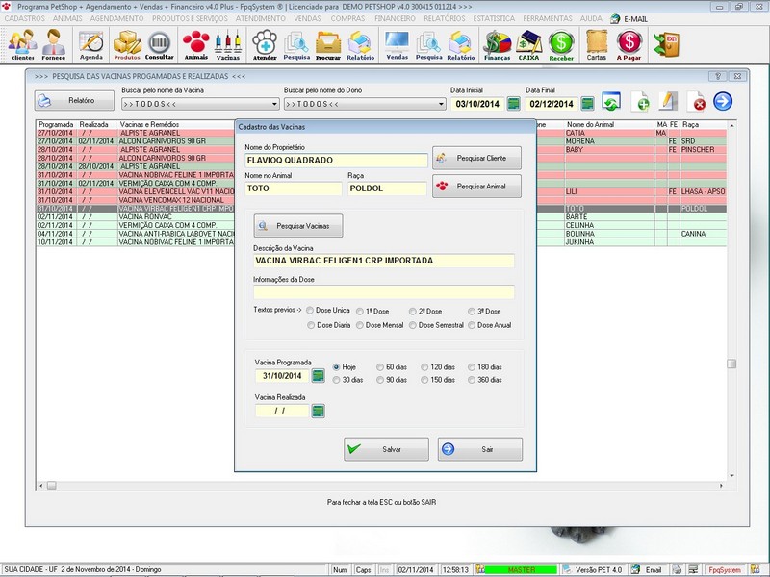Click the delete record red X icon
770x577 pixels.
click(696, 100)
